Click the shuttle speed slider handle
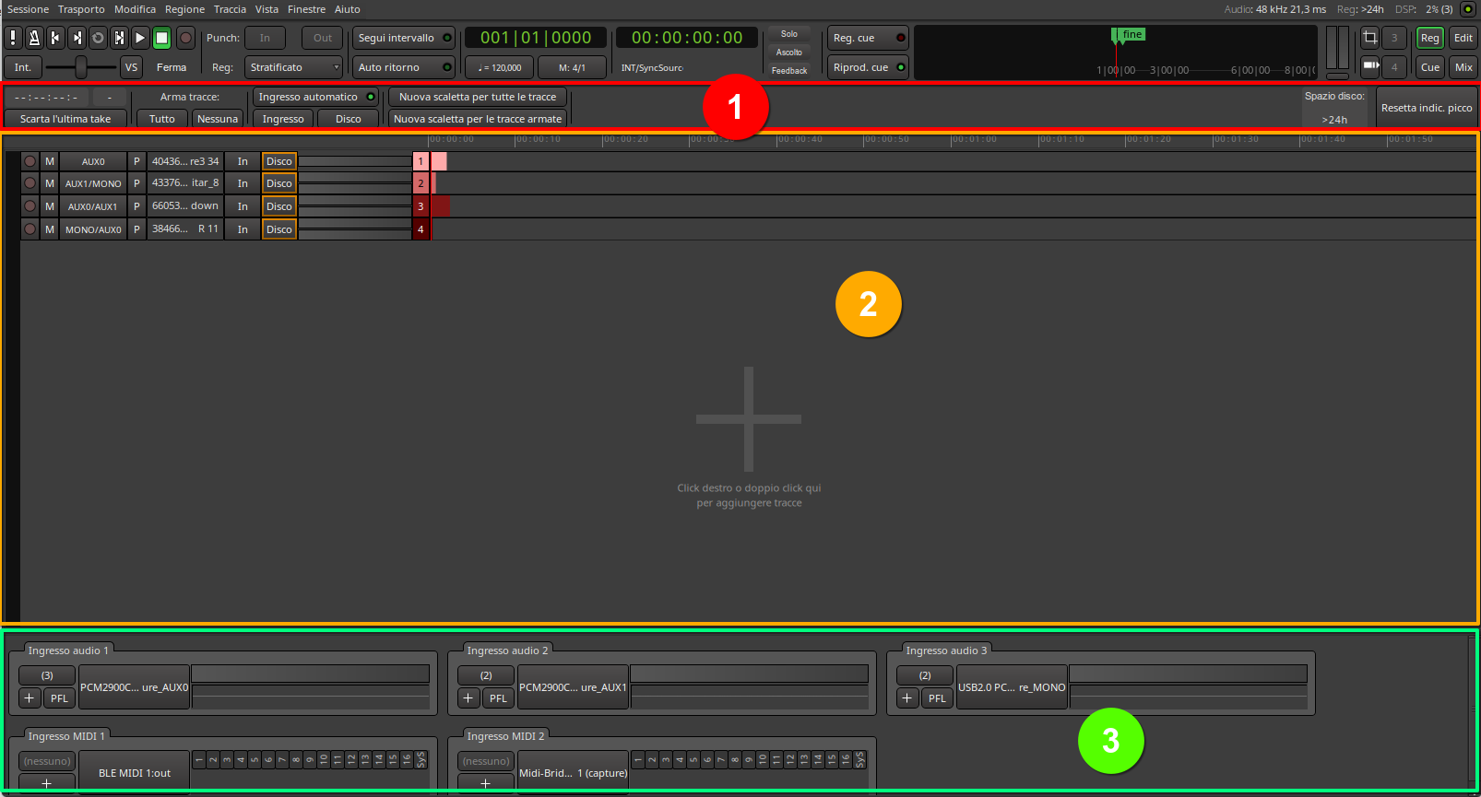The image size is (1481, 797). (x=81, y=67)
